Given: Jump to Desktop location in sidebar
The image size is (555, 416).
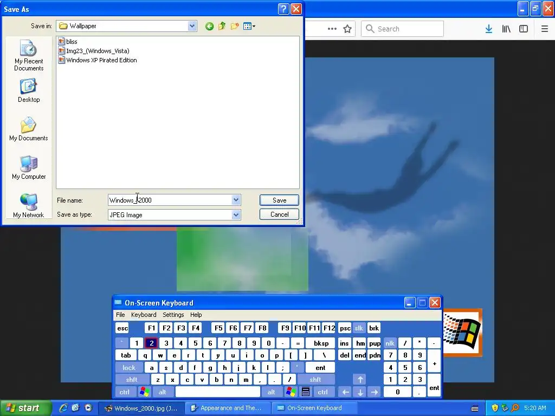Looking at the screenshot, I should (x=29, y=91).
